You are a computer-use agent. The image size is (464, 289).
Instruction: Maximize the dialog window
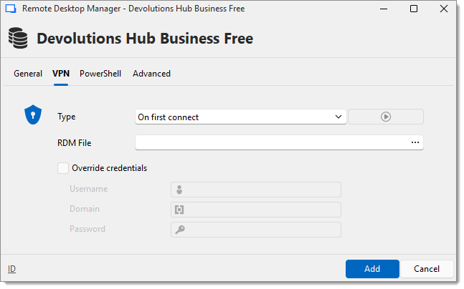(x=414, y=9)
